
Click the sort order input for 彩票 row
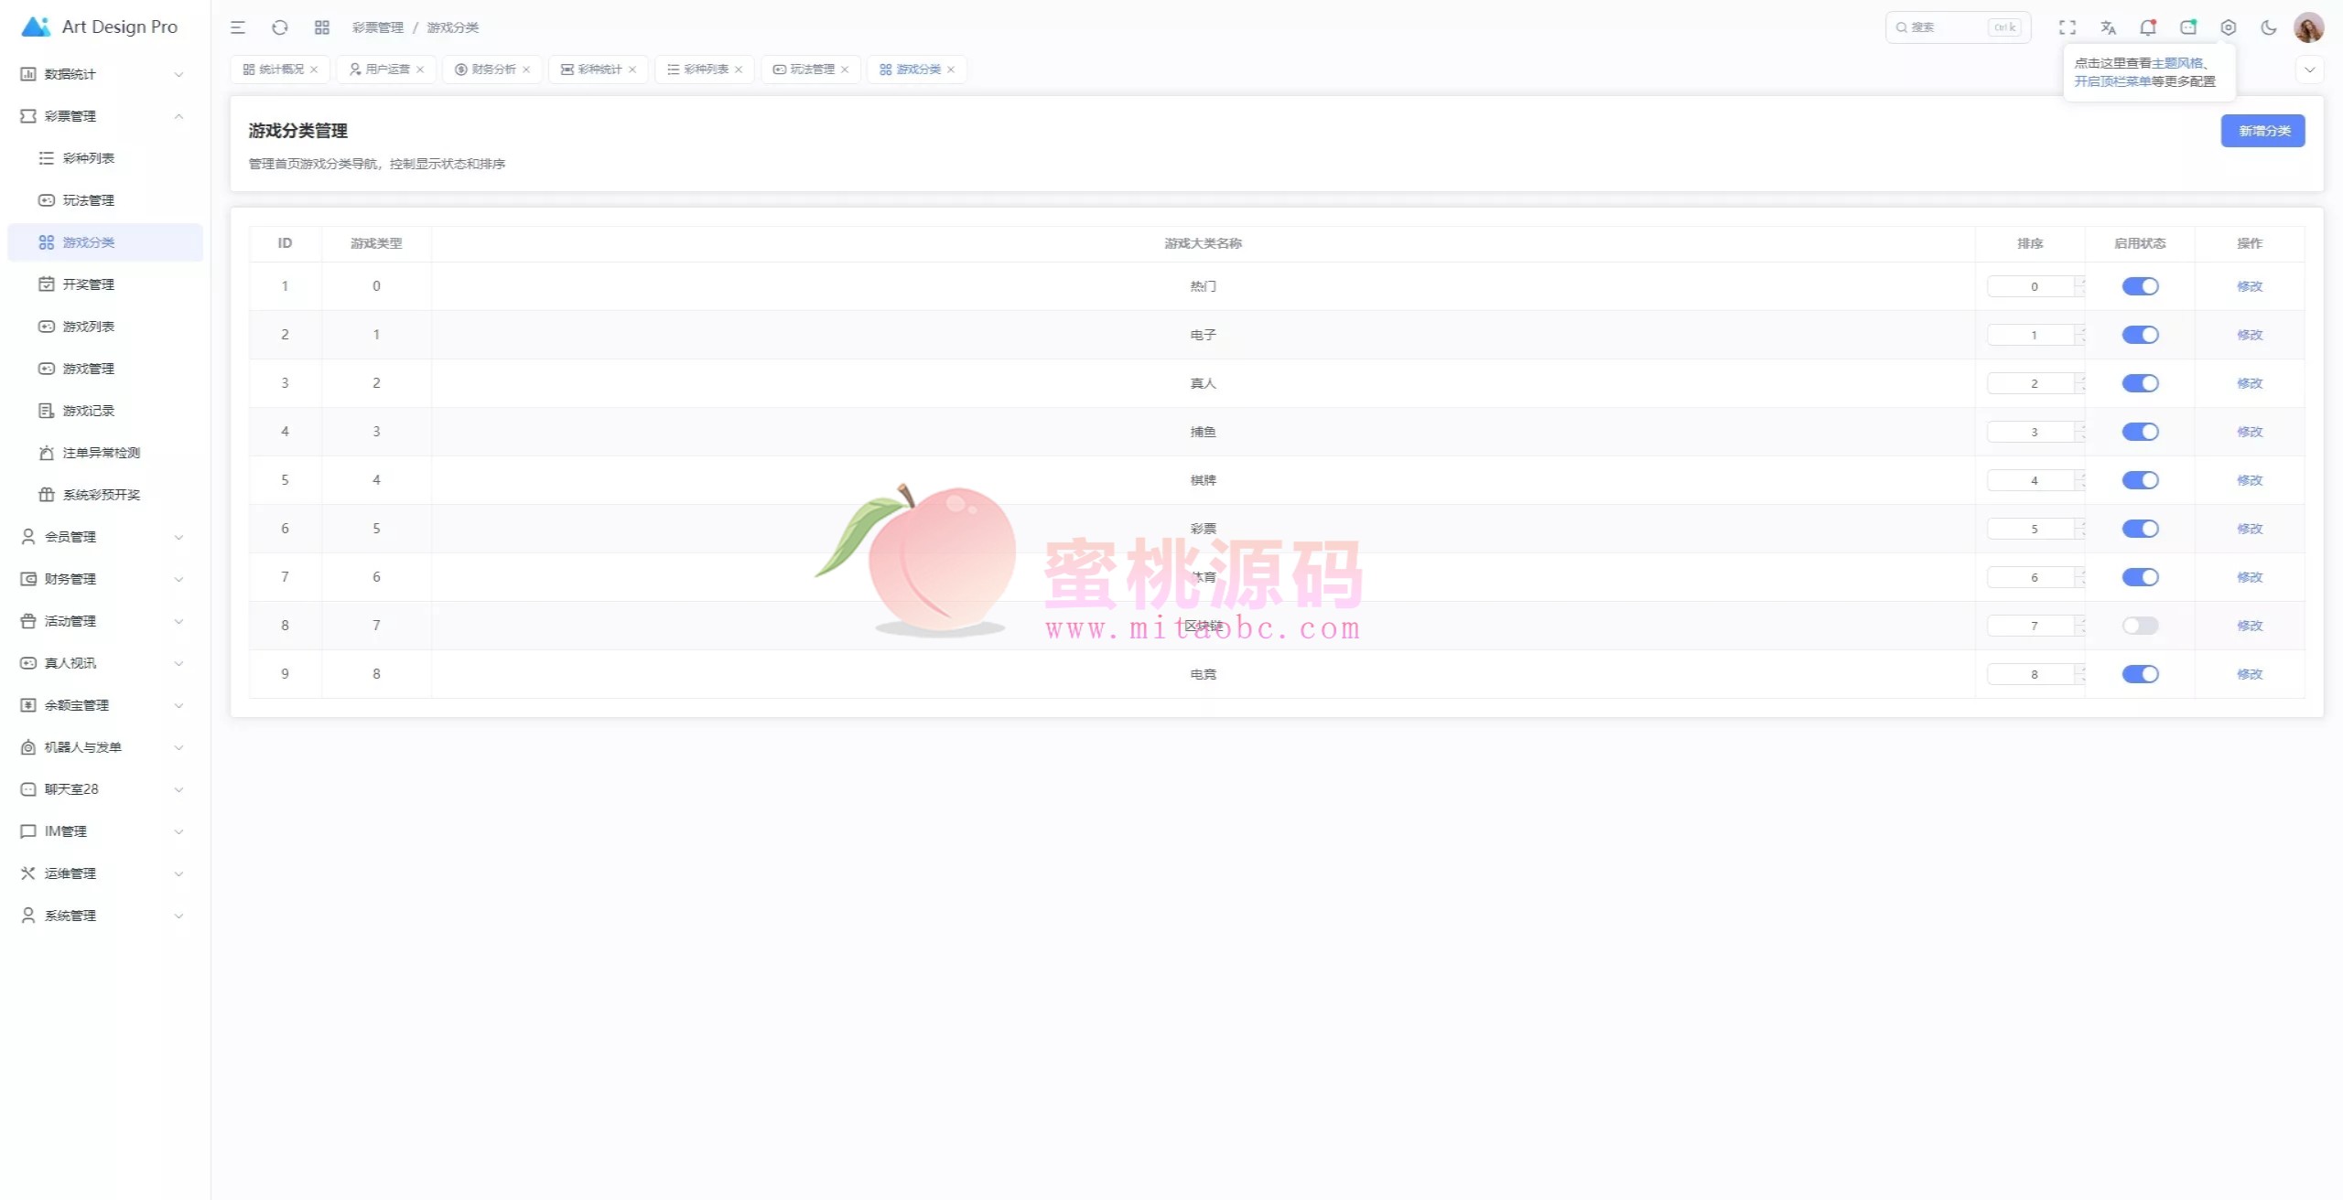coord(2032,529)
